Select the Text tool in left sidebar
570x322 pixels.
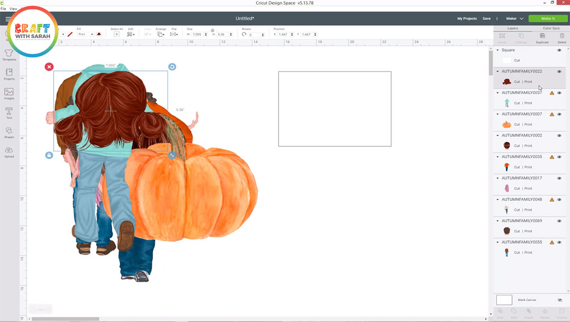tap(9, 112)
